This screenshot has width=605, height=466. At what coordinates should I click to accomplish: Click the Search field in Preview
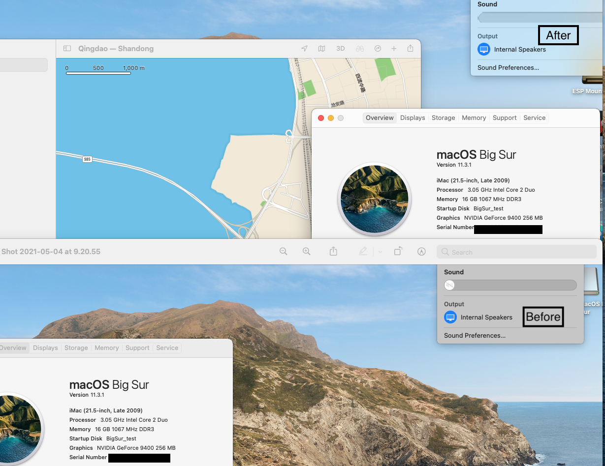click(x=516, y=252)
